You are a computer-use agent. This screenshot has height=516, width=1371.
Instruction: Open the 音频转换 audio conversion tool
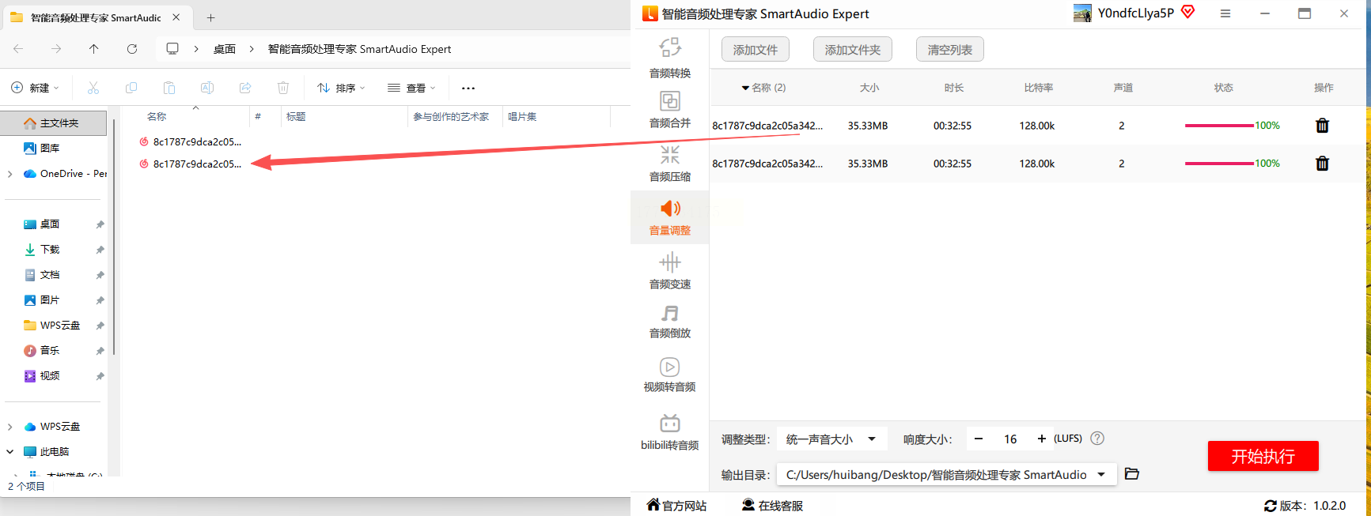[670, 58]
